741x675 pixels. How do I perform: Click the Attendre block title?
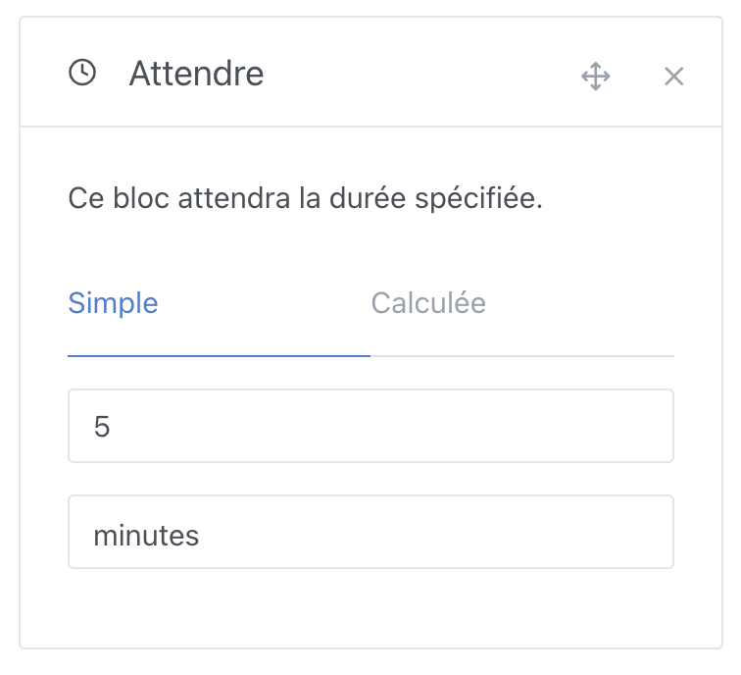point(196,74)
